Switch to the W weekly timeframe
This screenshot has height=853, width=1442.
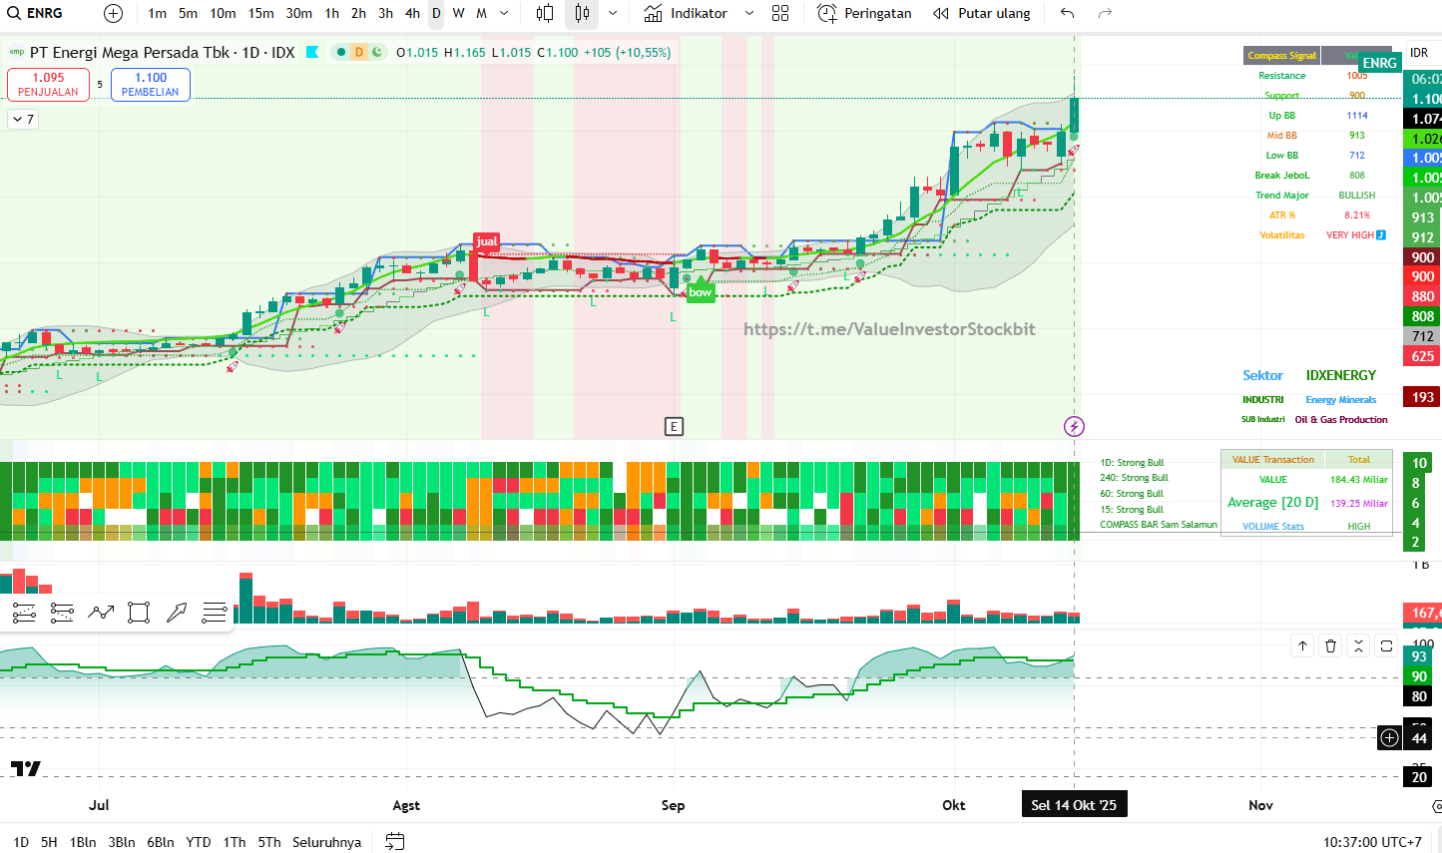pyautogui.click(x=458, y=13)
